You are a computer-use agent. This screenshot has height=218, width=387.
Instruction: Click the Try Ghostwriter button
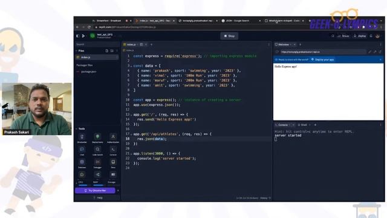point(95,191)
